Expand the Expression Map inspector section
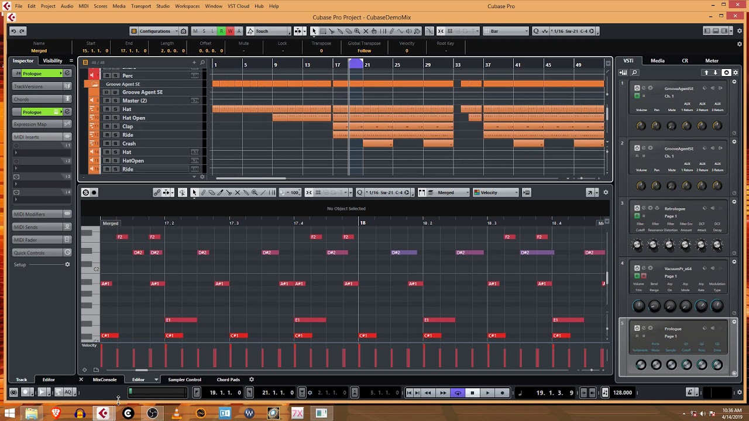The image size is (749, 421). [x=42, y=124]
